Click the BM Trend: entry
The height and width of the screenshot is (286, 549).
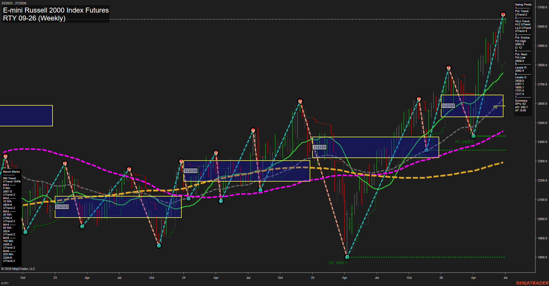coord(10,178)
